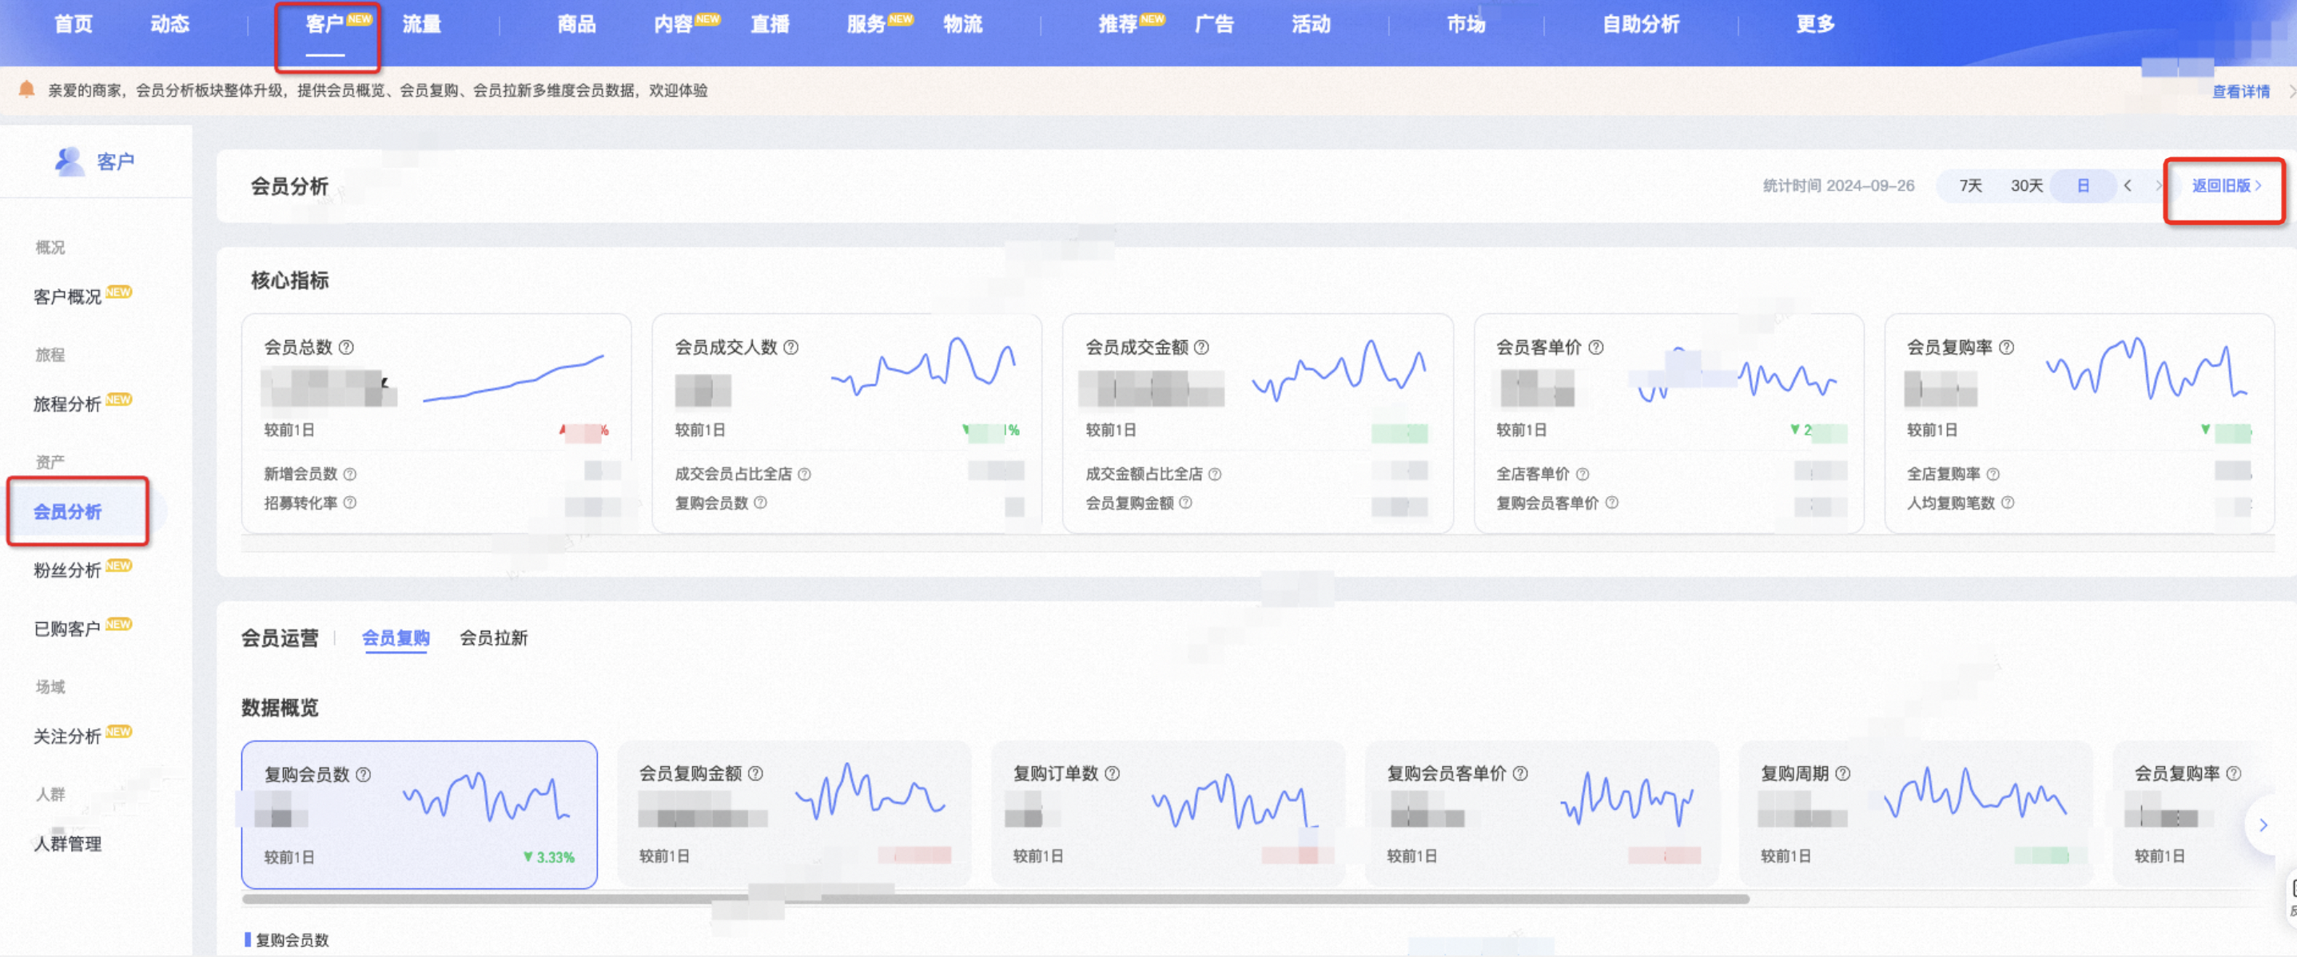
Task: Click help icon next to 会员客单价
Action: 1596,347
